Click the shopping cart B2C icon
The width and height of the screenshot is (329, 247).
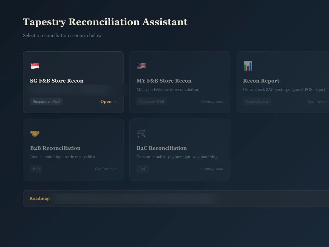(141, 133)
